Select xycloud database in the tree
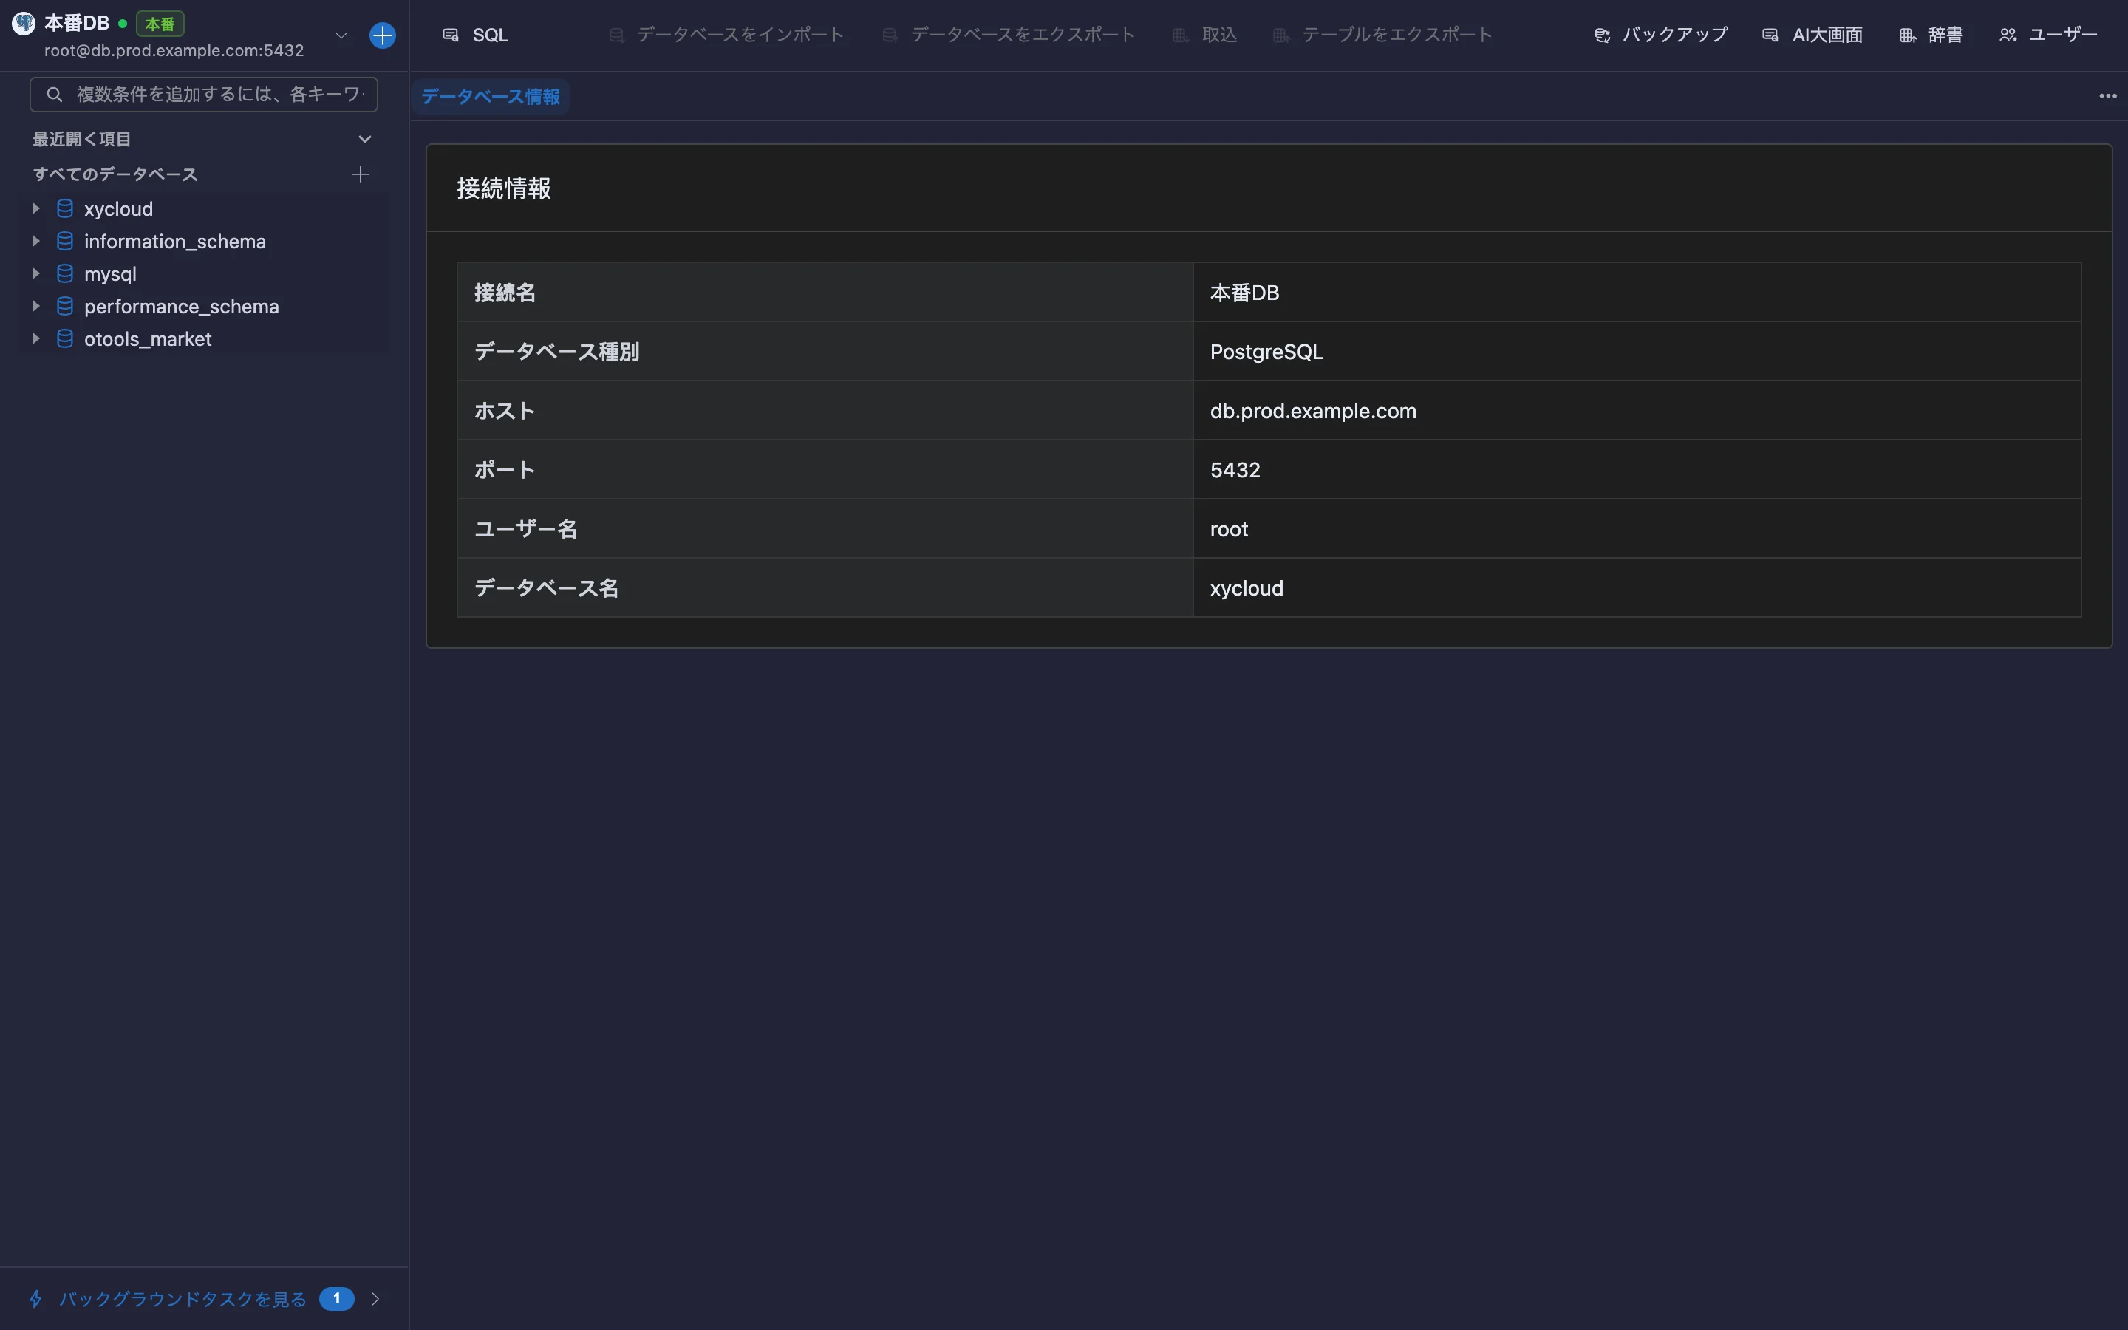The image size is (2128, 1330). coord(119,209)
